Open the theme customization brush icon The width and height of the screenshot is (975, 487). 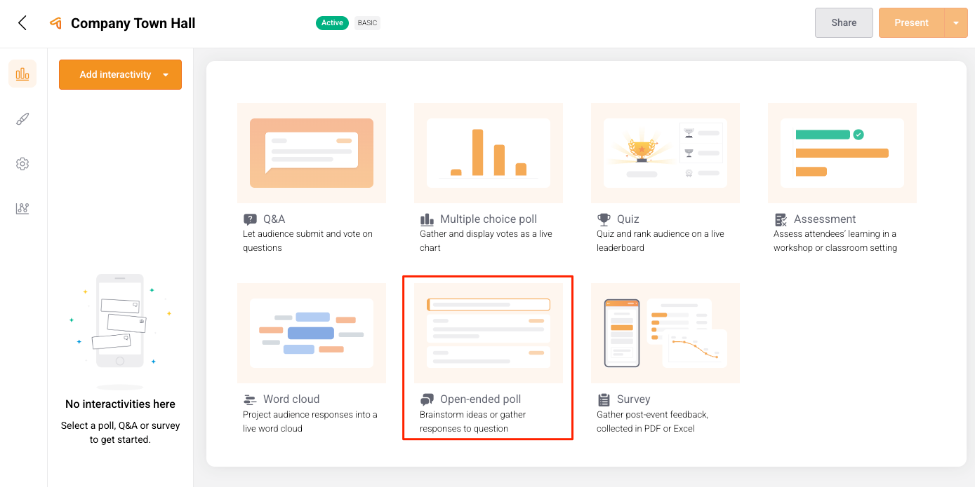coord(22,118)
